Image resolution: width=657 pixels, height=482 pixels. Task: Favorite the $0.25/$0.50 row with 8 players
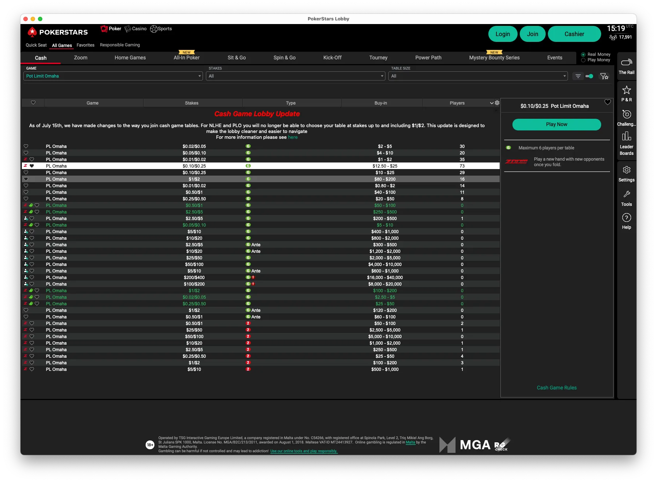coord(26,199)
